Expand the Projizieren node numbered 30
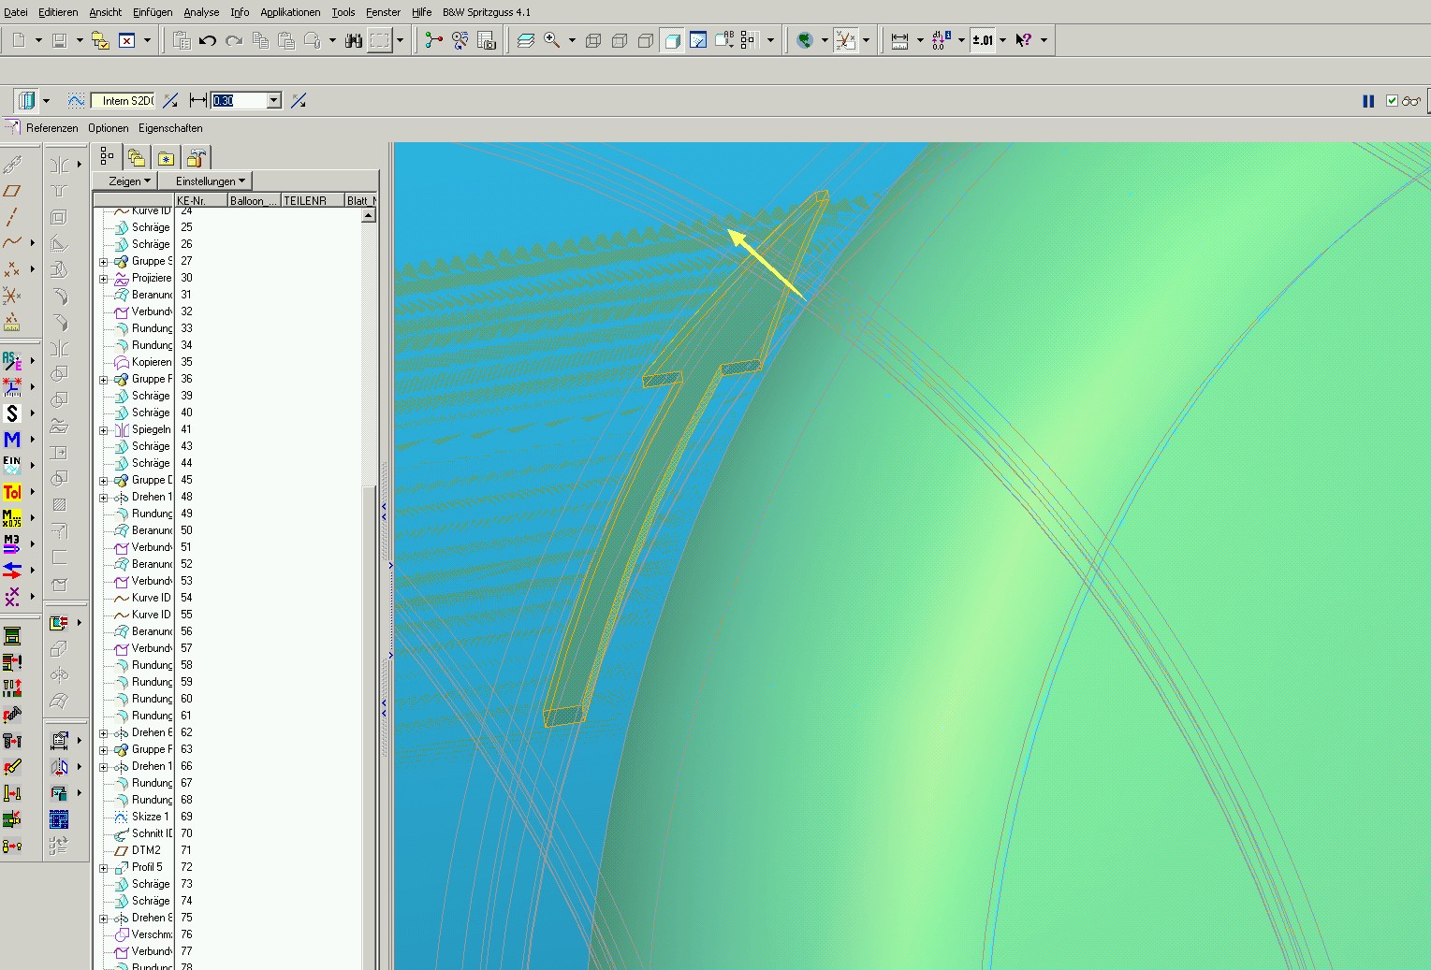The image size is (1431, 970). point(104,279)
